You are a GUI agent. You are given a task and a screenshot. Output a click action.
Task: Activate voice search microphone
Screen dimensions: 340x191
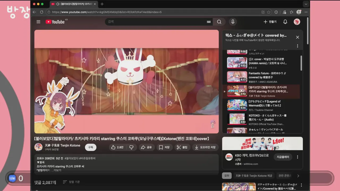[x=233, y=22]
